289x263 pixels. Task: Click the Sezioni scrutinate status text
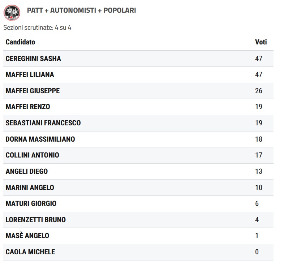coord(37,27)
